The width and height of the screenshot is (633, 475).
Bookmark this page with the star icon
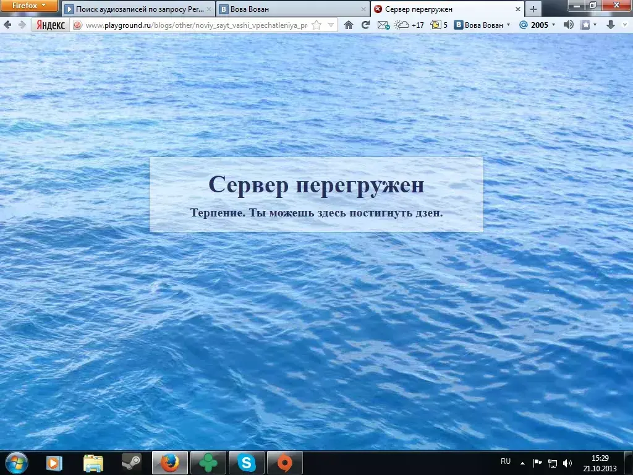[x=316, y=25]
